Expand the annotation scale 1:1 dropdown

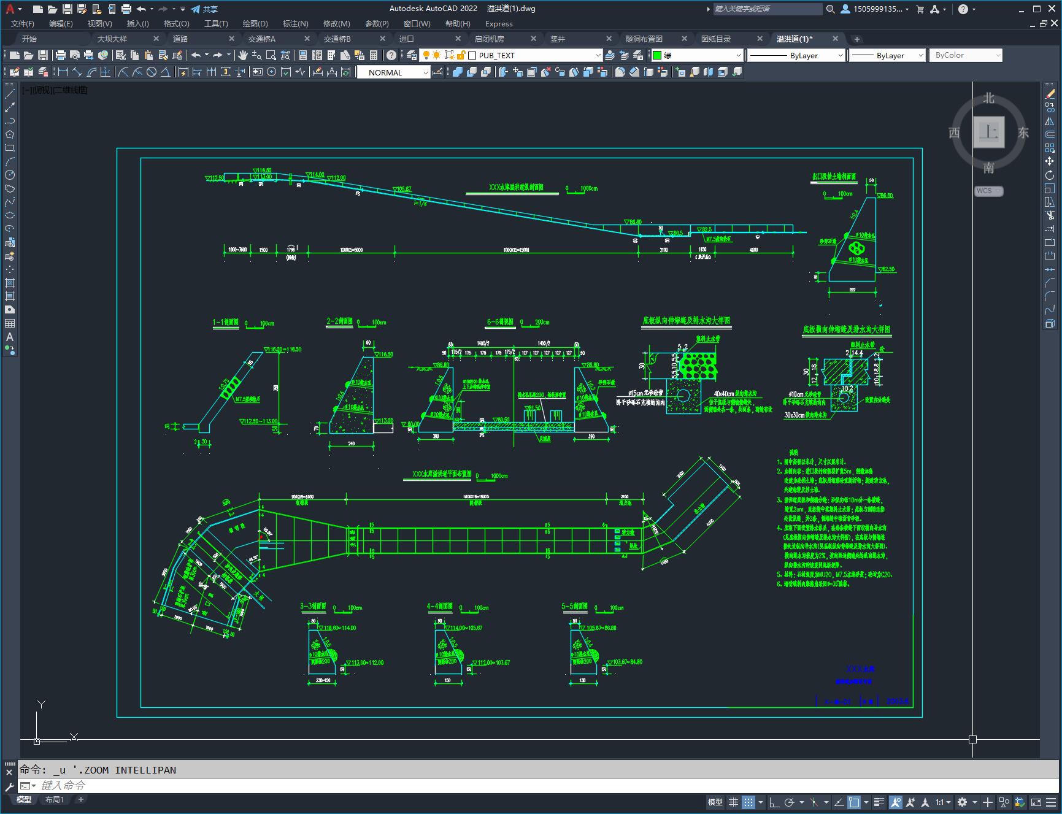point(944,802)
